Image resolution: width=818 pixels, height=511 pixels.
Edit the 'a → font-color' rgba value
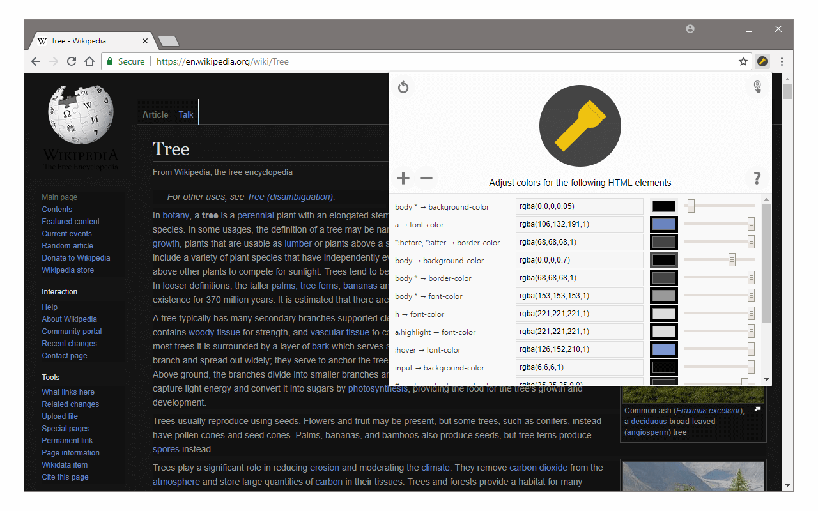[580, 224]
